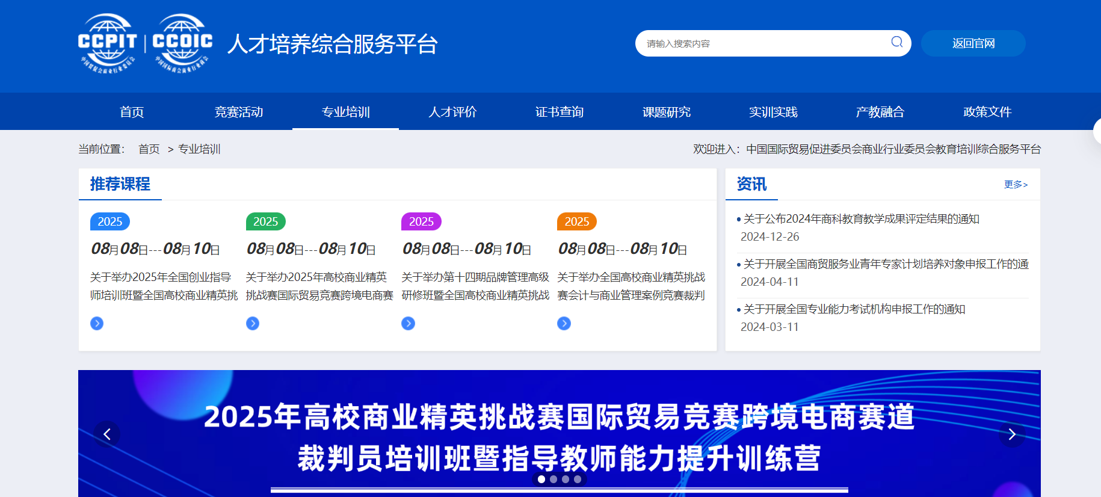1101x497 pixels.
Task: Click date 2024-03-11 in news list
Action: (770, 327)
